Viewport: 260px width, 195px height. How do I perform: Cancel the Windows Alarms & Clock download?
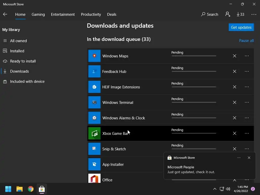234,118
